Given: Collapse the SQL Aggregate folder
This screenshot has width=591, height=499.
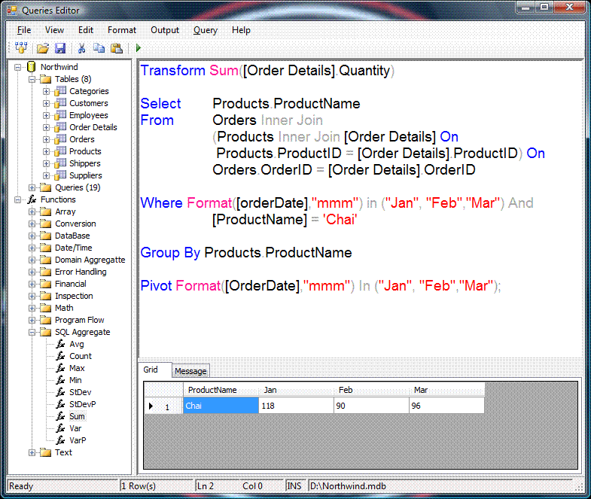Looking at the screenshot, I should (32, 333).
